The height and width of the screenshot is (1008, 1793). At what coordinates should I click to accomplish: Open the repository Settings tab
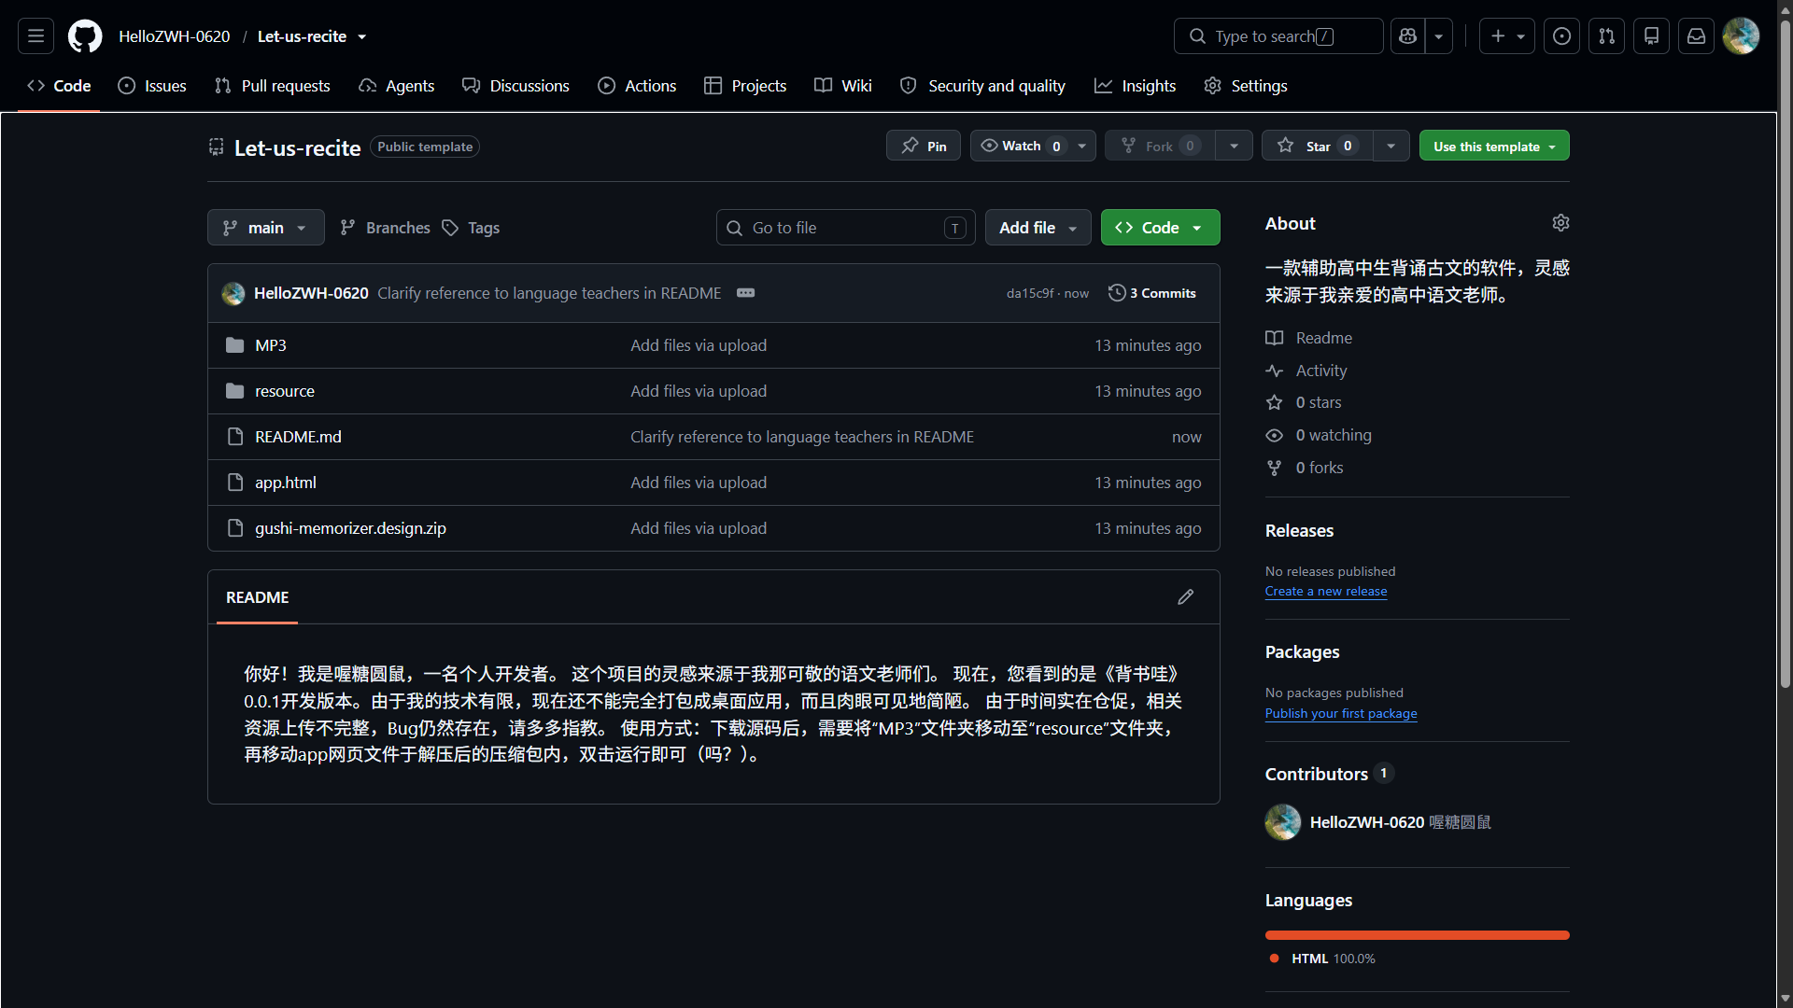(x=1246, y=86)
